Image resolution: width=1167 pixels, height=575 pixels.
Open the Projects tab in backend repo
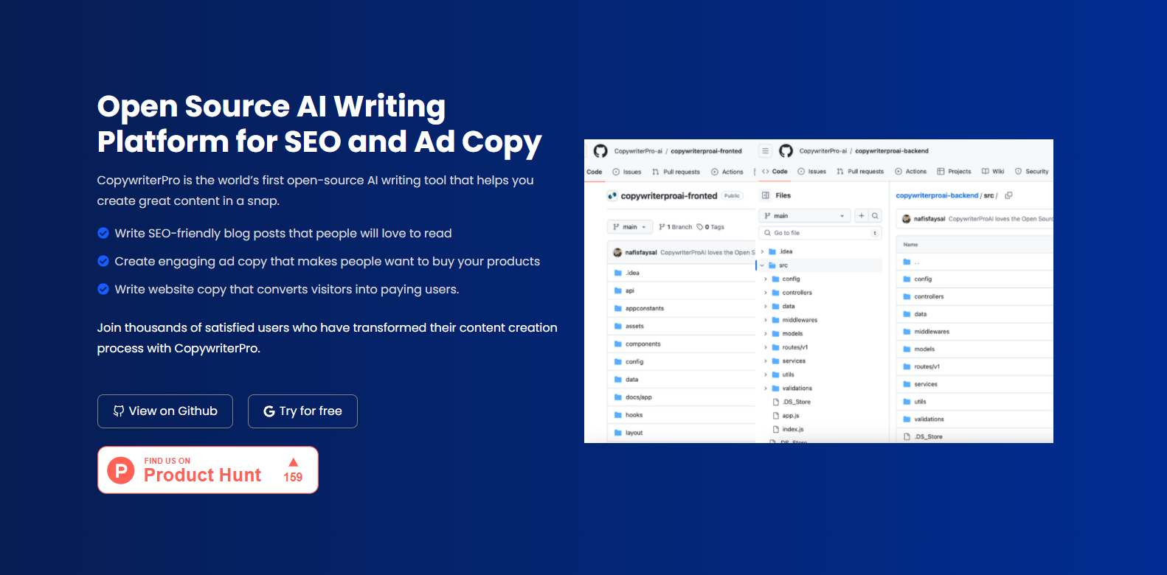(x=954, y=172)
